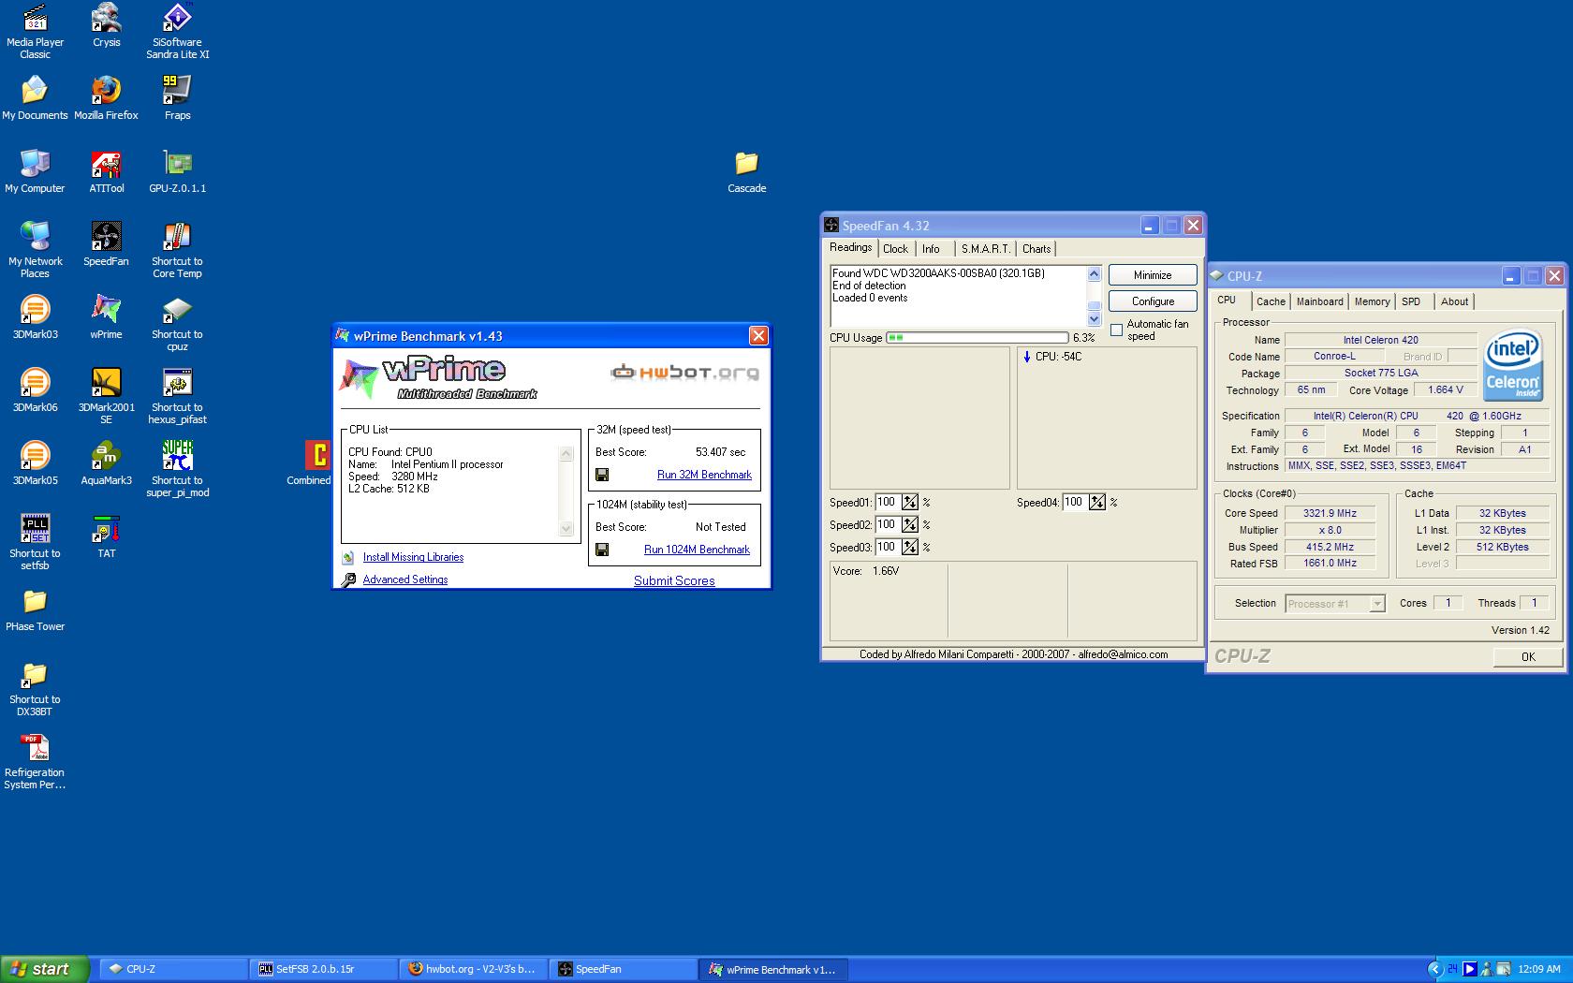Click the Speed04 spinner arrows
This screenshot has height=983, width=1573.
tap(1097, 502)
